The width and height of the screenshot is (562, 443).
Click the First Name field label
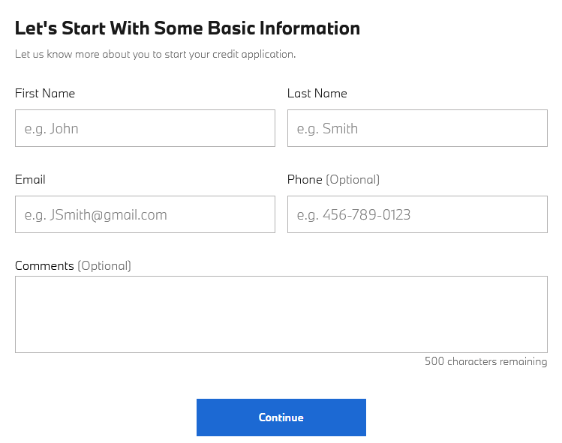pyautogui.click(x=45, y=94)
